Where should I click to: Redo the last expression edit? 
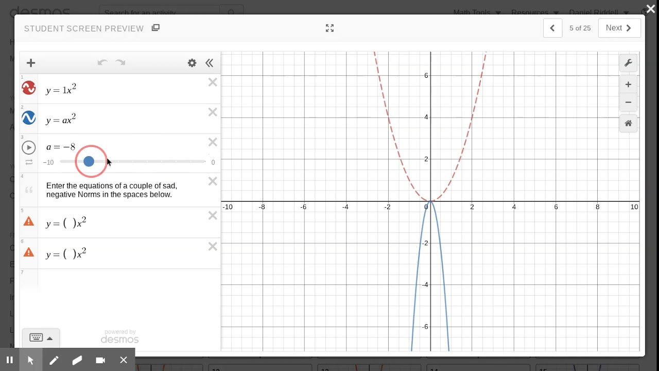coord(120,63)
